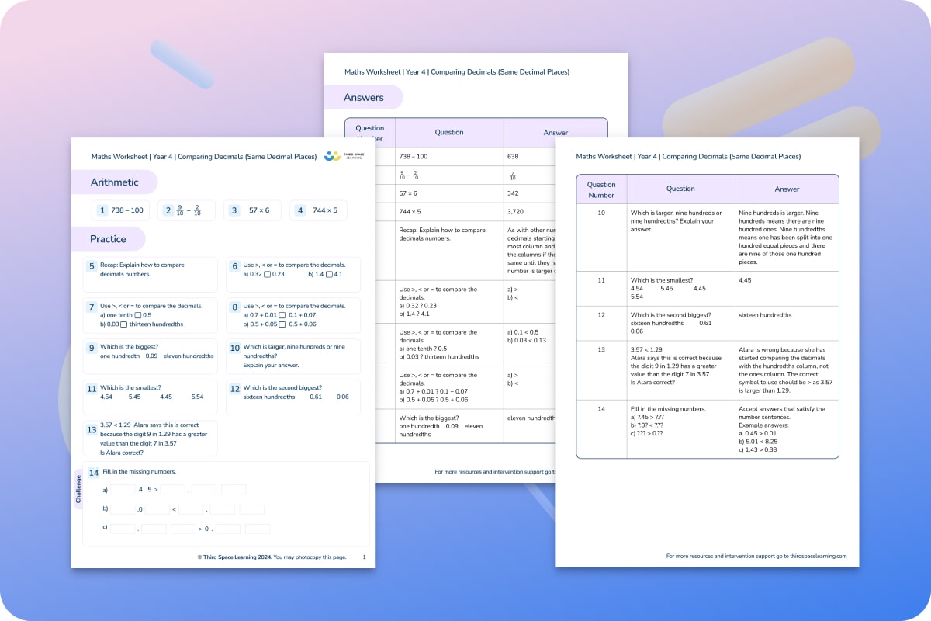Screen dimensions: 931x621
Task: Tick the box between 0.5 + 0.05 and 0.5 + 0.06
Action: (282, 324)
